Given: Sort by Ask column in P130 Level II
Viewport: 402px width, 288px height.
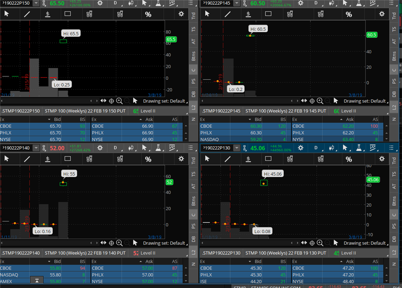Looking at the screenshot, I should pos(349,261).
